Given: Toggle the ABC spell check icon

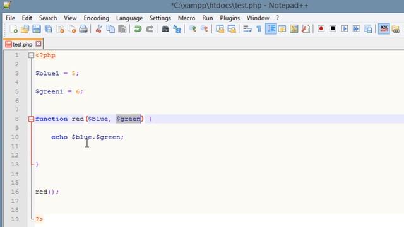Looking at the screenshot, I should coord(384,29).
